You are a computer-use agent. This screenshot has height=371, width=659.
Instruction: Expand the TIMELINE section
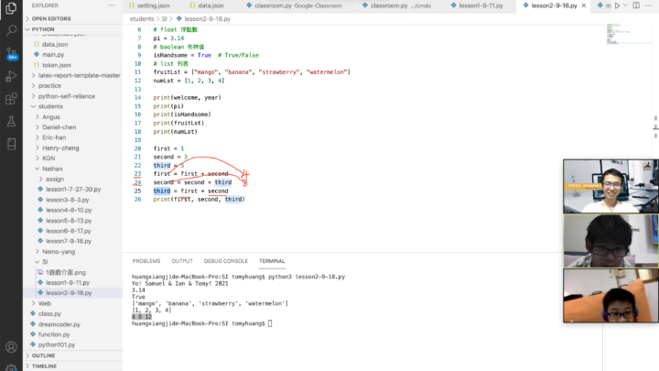(44, 366)
